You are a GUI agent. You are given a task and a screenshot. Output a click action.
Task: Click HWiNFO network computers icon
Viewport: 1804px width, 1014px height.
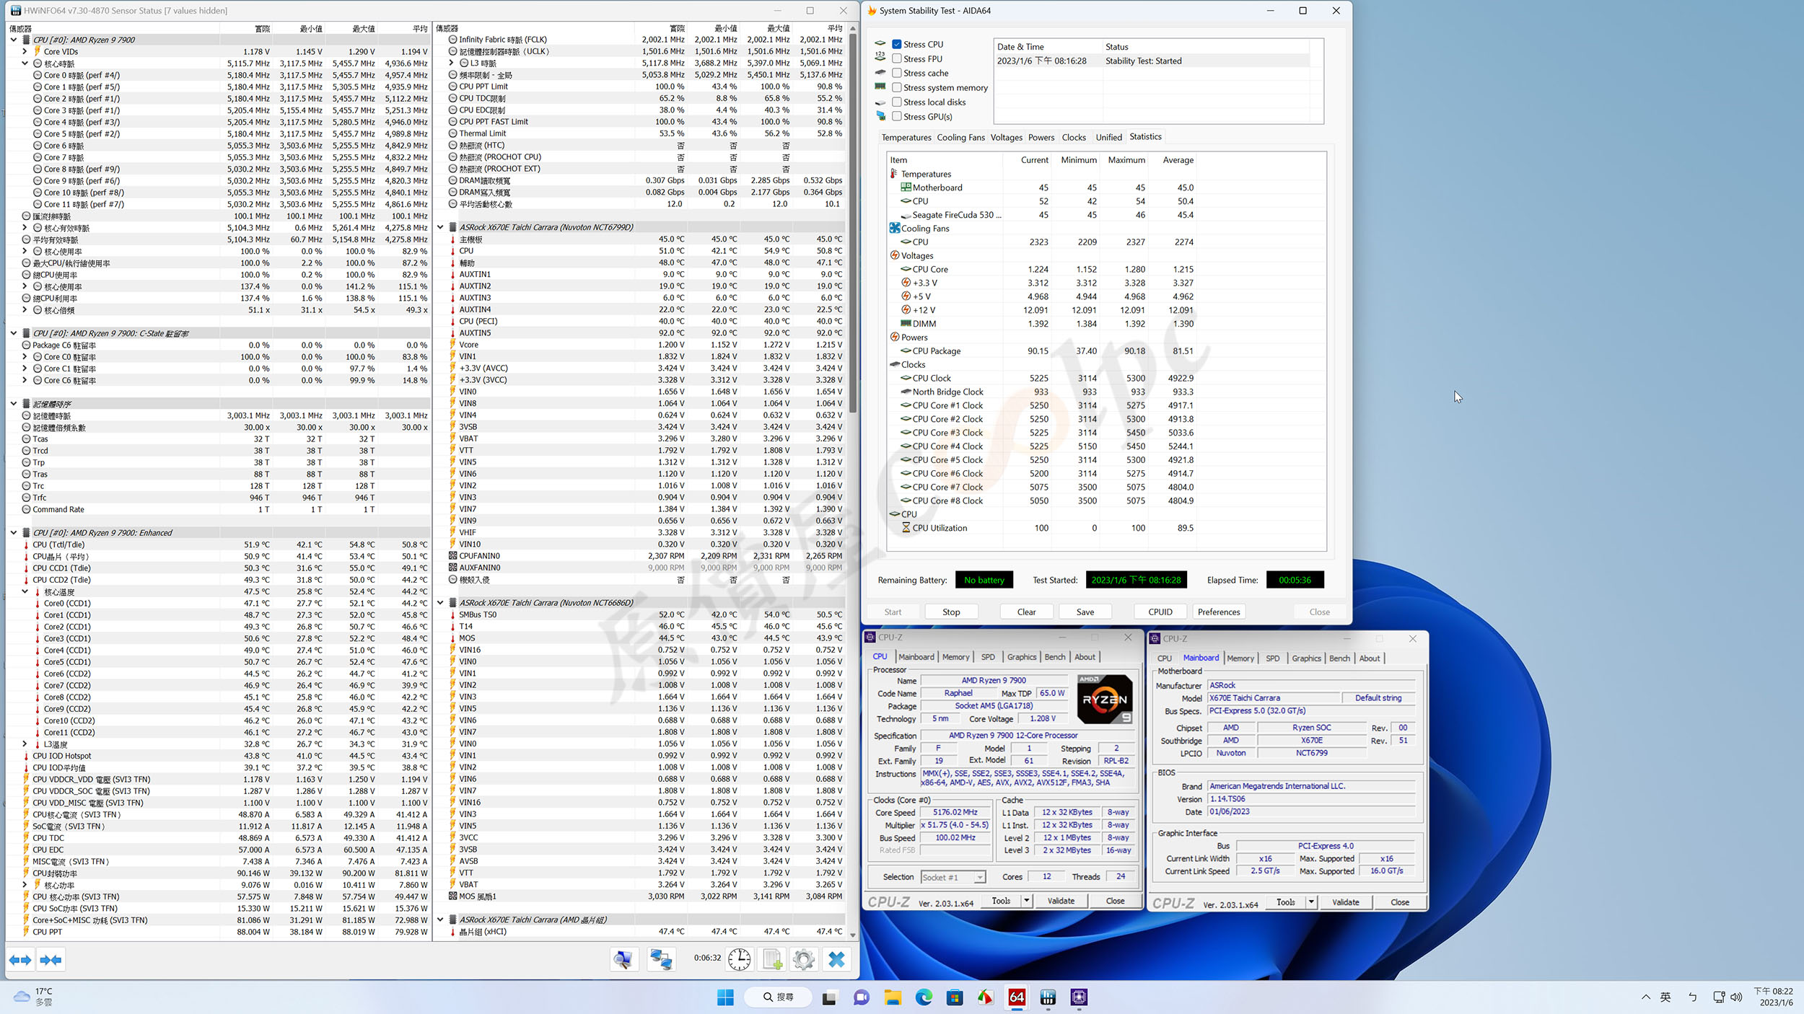(x=660, y=959)
